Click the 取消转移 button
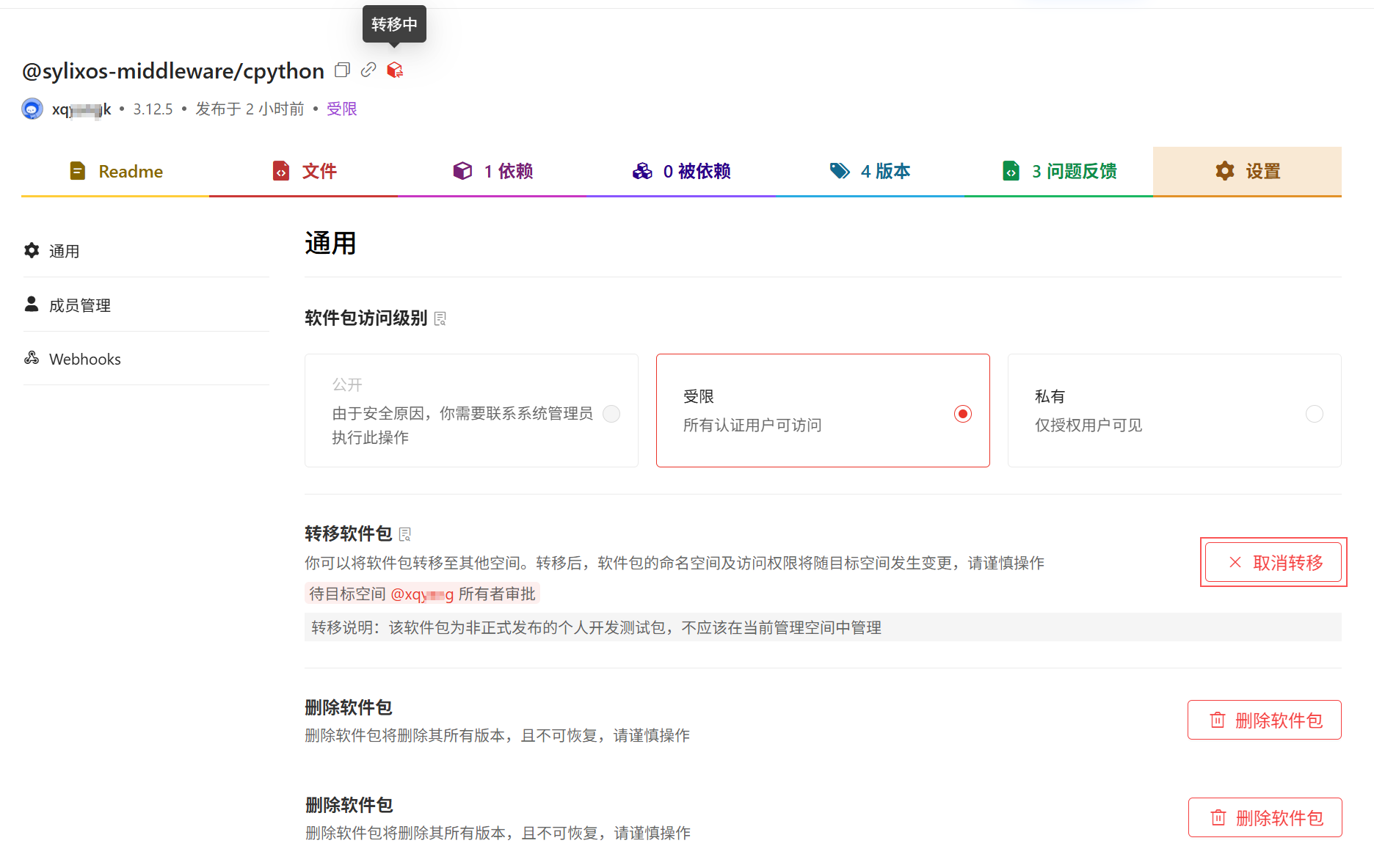Image resolution: width=1374 pixels, height=857 pixels. point(1273,563)
